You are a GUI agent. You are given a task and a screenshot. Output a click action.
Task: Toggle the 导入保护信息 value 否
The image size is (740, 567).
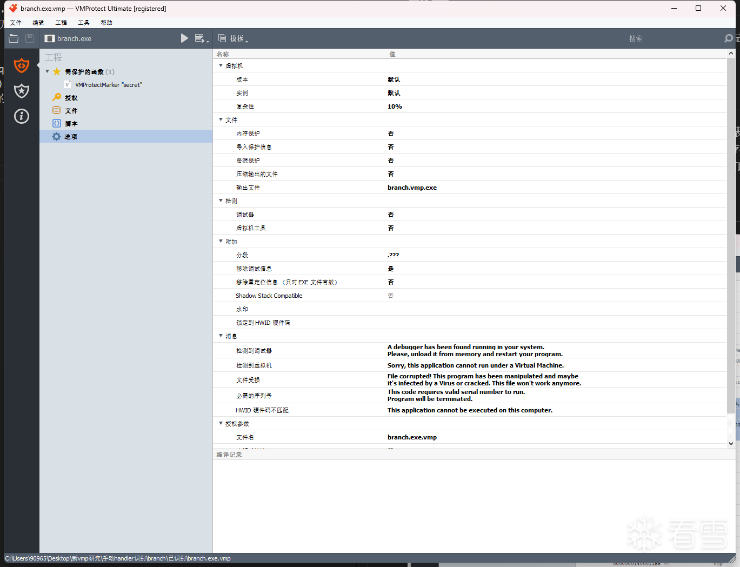(x=391, y=147)
